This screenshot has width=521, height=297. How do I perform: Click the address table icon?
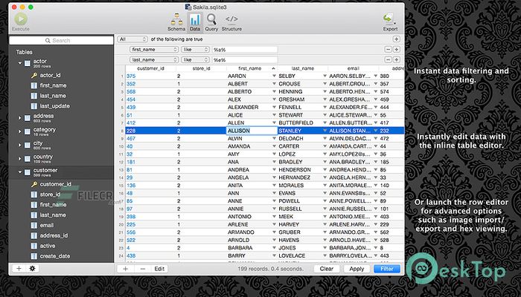point(28,117)
